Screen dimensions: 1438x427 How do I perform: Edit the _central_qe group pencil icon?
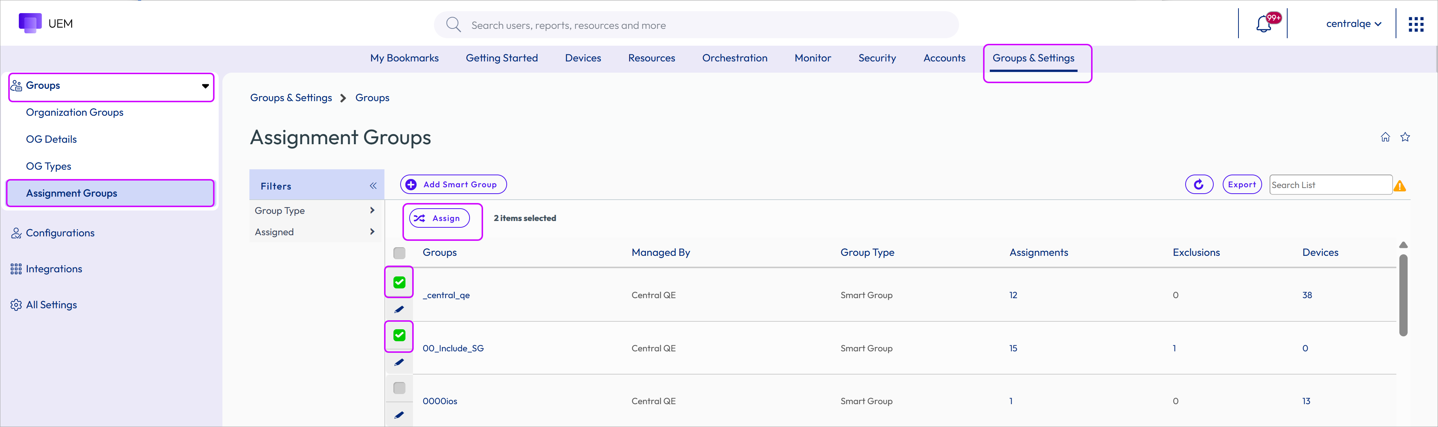(399, 309)
